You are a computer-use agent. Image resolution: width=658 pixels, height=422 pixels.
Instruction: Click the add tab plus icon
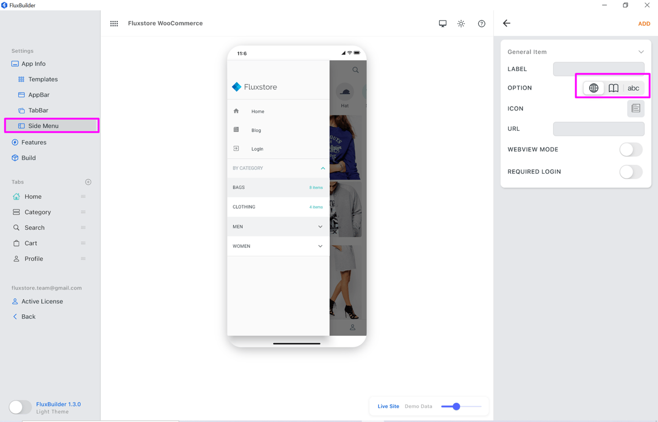coord(88,182)
